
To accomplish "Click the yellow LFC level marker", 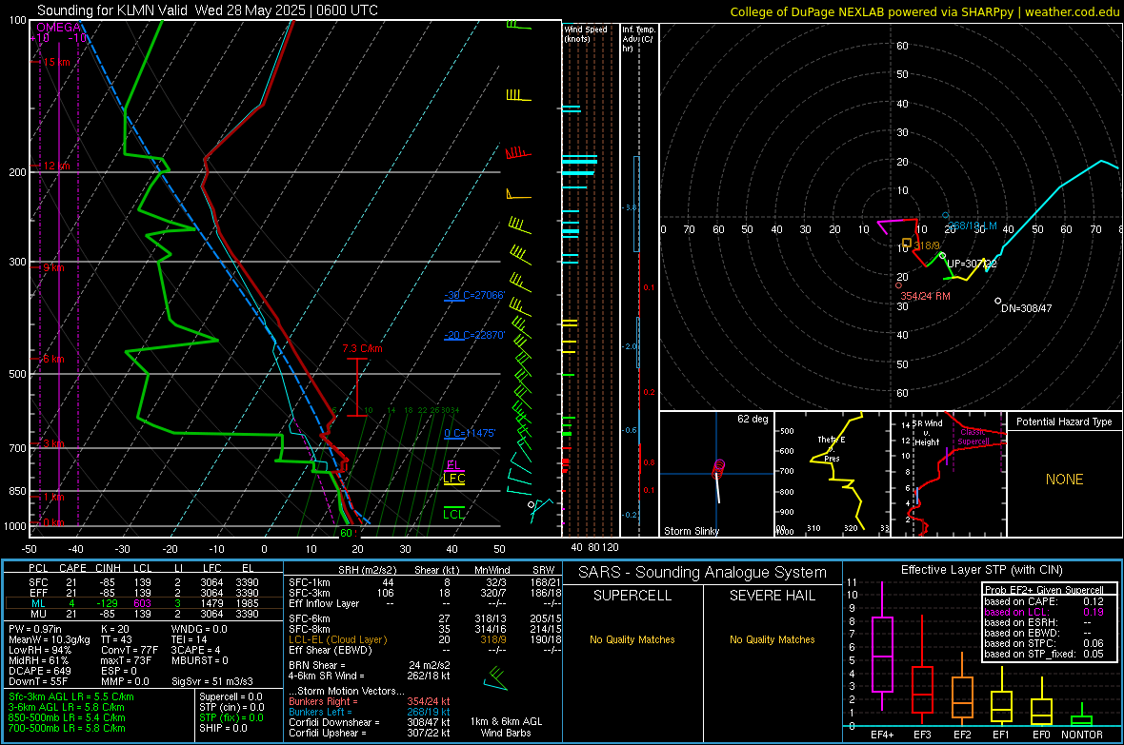I will click(x=454, y=479).
